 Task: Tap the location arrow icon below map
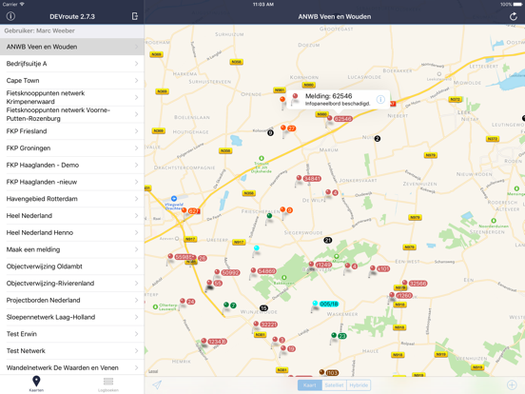(x=157, y=384)
